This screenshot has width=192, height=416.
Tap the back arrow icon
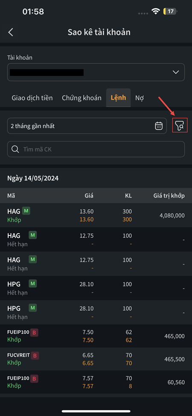tap(11, 32)
